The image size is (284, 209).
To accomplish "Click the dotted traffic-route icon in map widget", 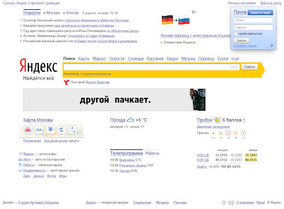I will (x=39, y=130).
